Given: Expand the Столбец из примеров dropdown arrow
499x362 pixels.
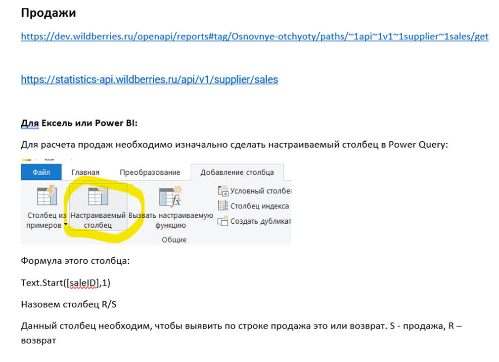Looking at the screenshot, I should [x=66, y=224].
